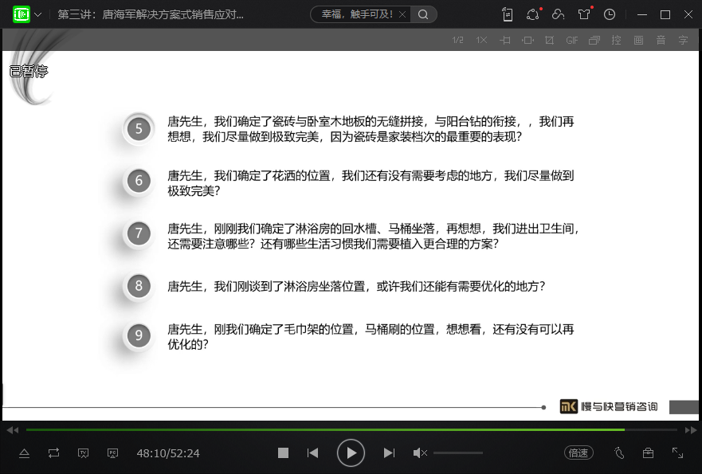Toggle the 1X original size option
702x474 pixels.
pyautogui.click(x=481, y=40)
